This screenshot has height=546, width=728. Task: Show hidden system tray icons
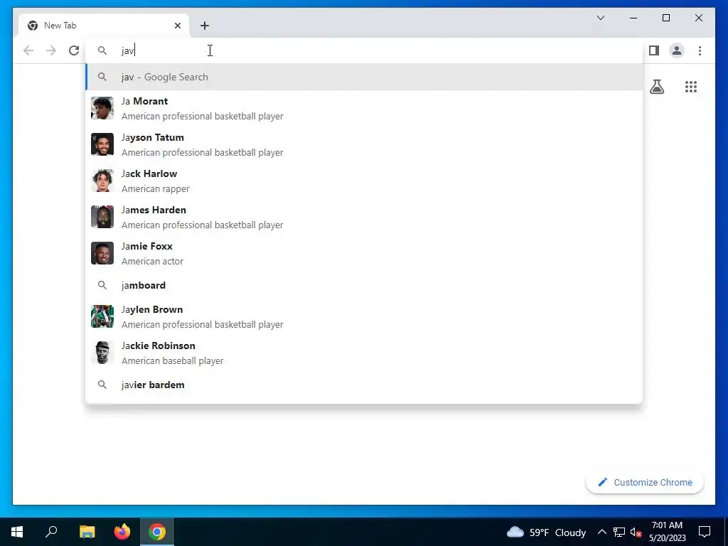601,532
